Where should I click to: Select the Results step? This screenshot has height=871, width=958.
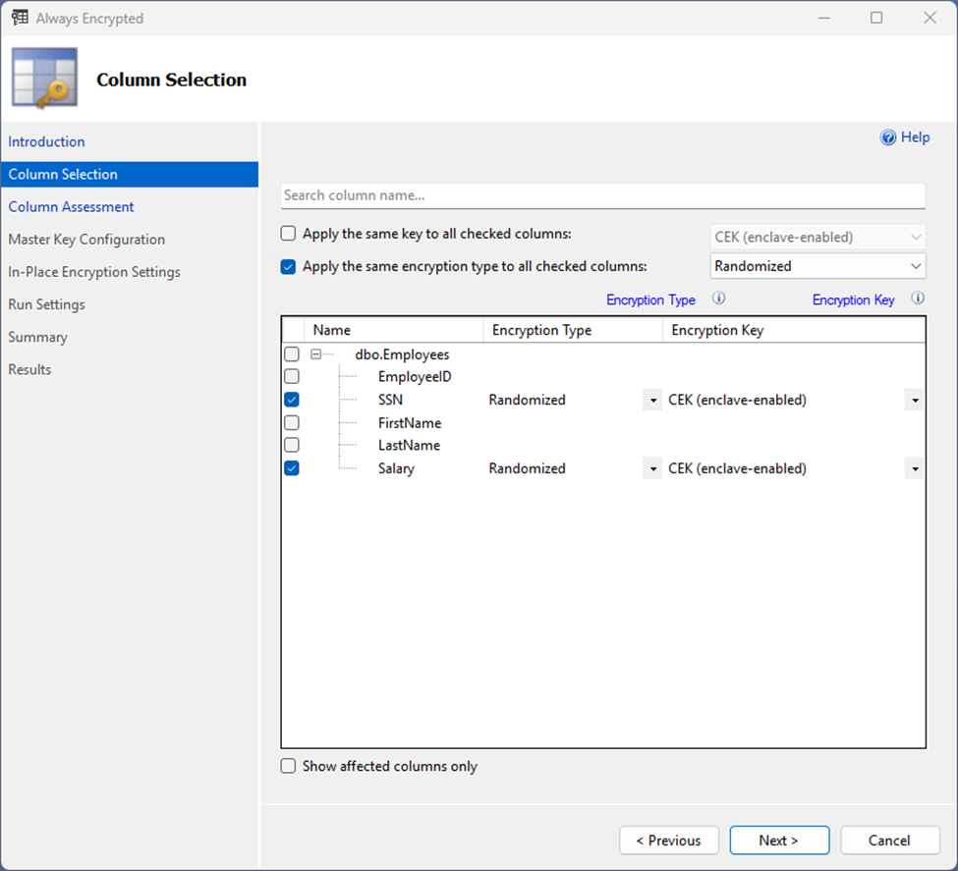click(29, 369)
